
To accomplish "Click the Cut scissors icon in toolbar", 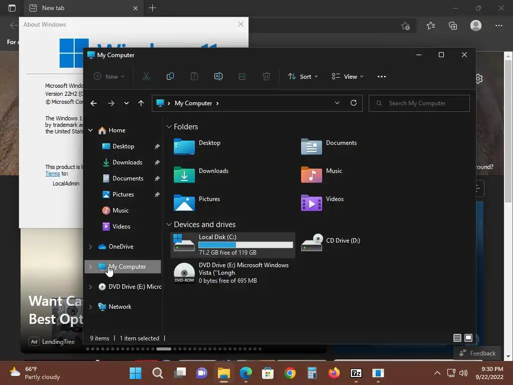I will tap(146, 76).
